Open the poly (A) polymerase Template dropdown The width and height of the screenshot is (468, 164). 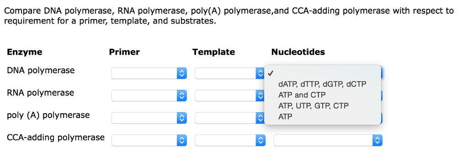point(230,118)
